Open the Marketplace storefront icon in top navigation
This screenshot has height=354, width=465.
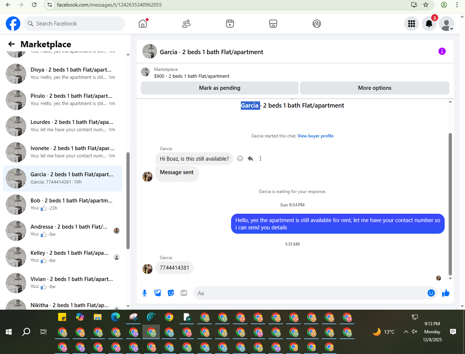[x=273, y=24]
